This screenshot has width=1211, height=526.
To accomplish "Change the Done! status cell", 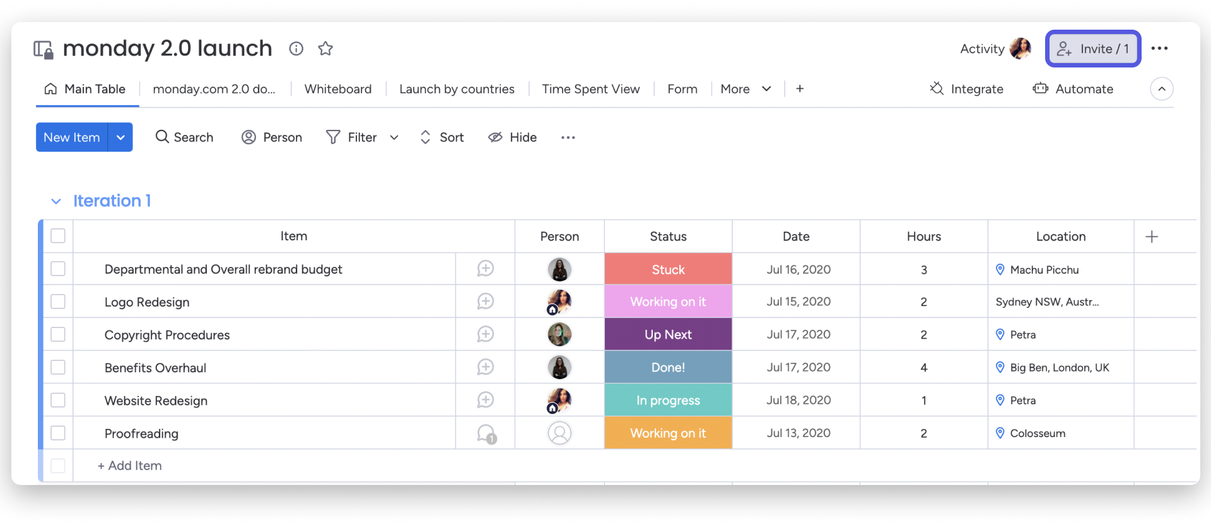I will (x=668, y=367).
